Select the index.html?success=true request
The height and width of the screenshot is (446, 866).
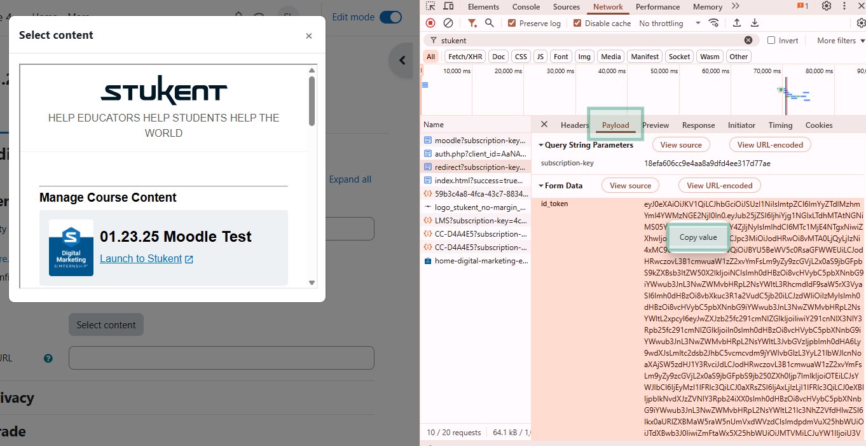(475, 180)
